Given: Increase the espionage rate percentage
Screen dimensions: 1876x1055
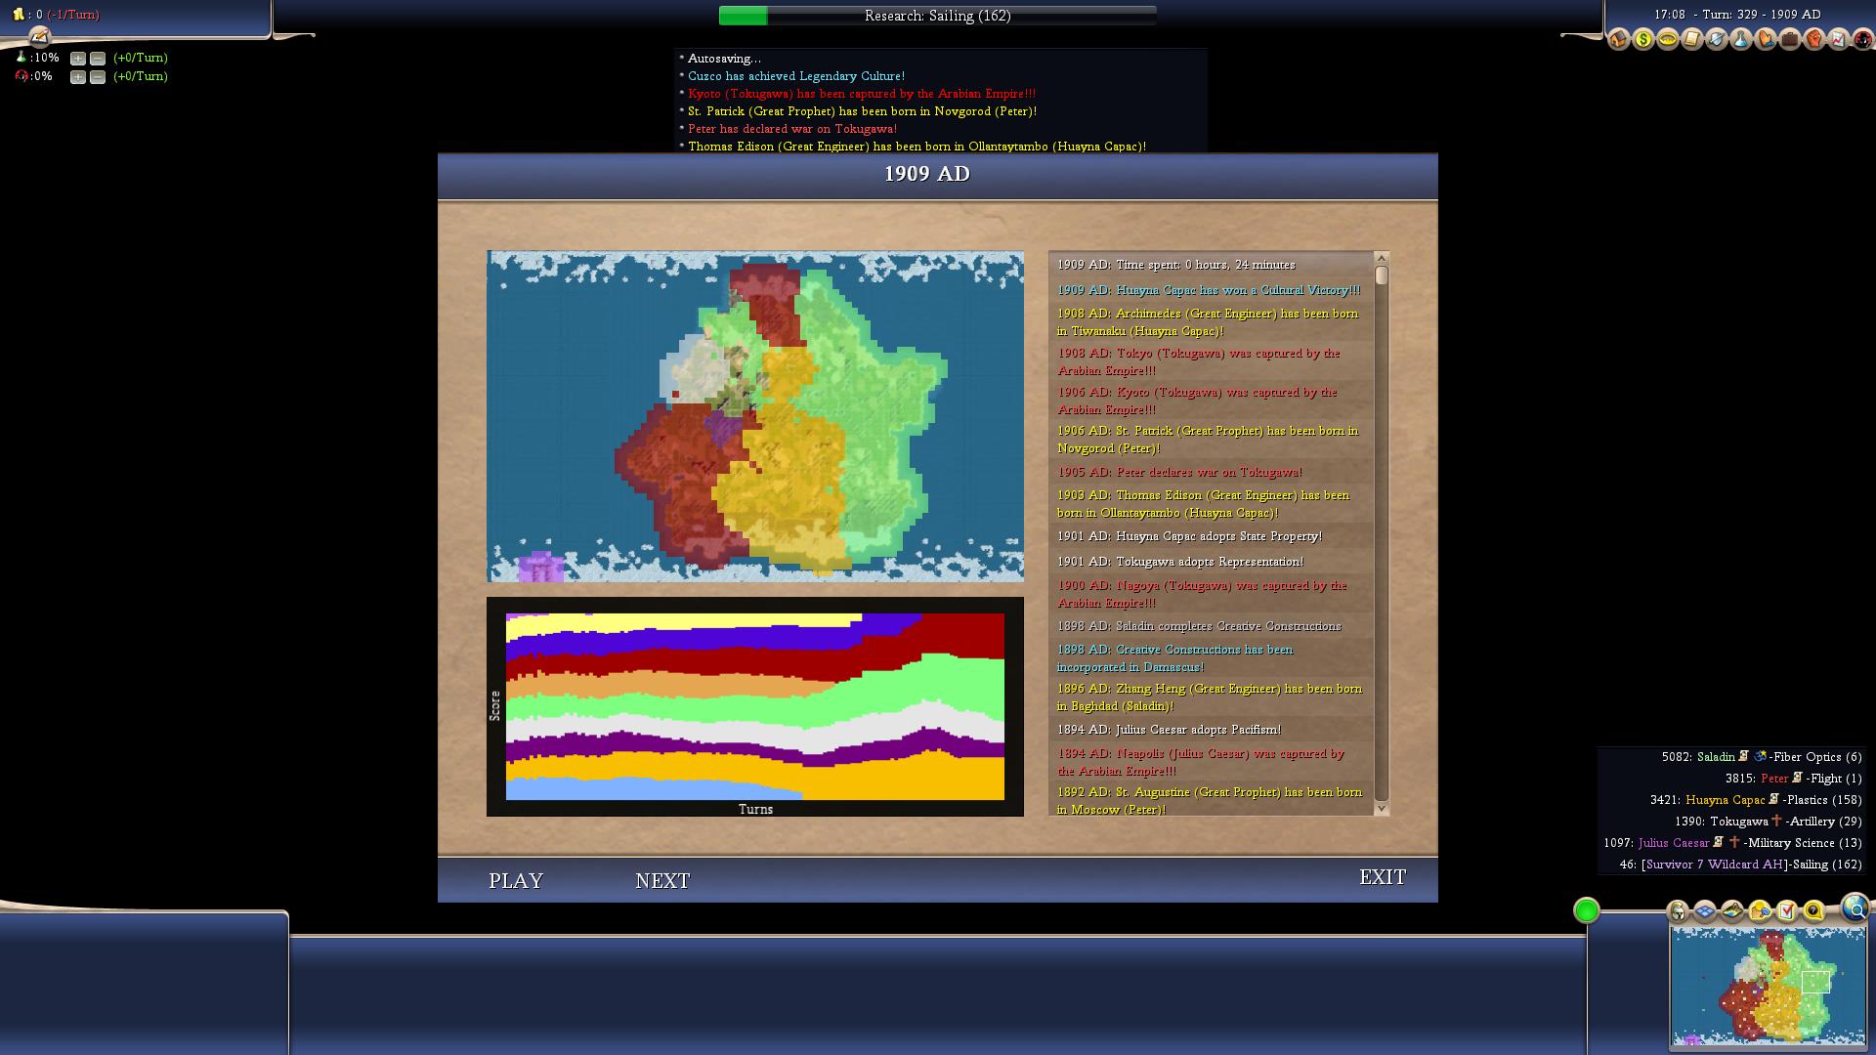Looking at the screenshot, I should coord(78,77).
